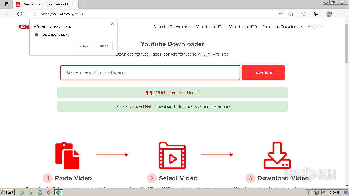349x196 pixels.
Task: Click the Download Video tray icon
Action: tap(277, 155)
